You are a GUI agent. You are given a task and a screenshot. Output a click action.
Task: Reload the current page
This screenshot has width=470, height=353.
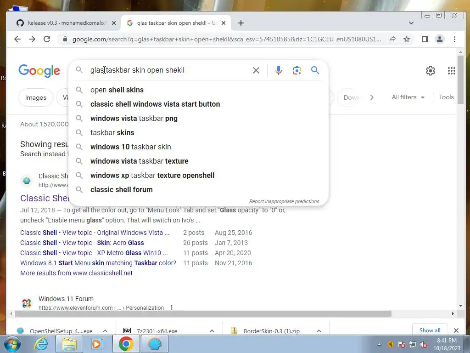click(47, 39)
